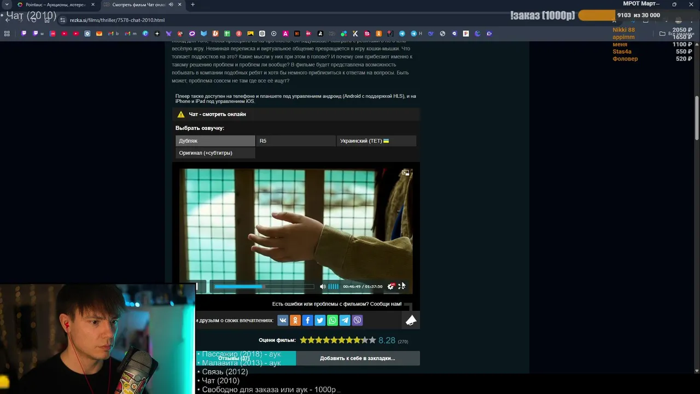Select the 'R5' voiceover option
Viewport: 700px width, 394px height.
pyautogui.click(x=296, y=141)
